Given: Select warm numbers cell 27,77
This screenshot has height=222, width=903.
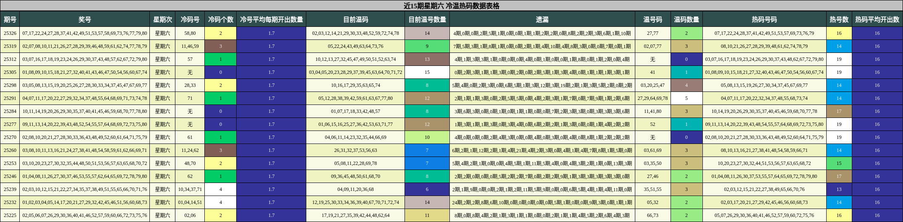Looking at the screenshot, I should (652, 33).
